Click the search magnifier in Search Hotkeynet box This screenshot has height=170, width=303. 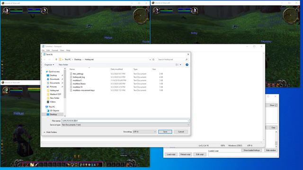click(x=187, y=59)
